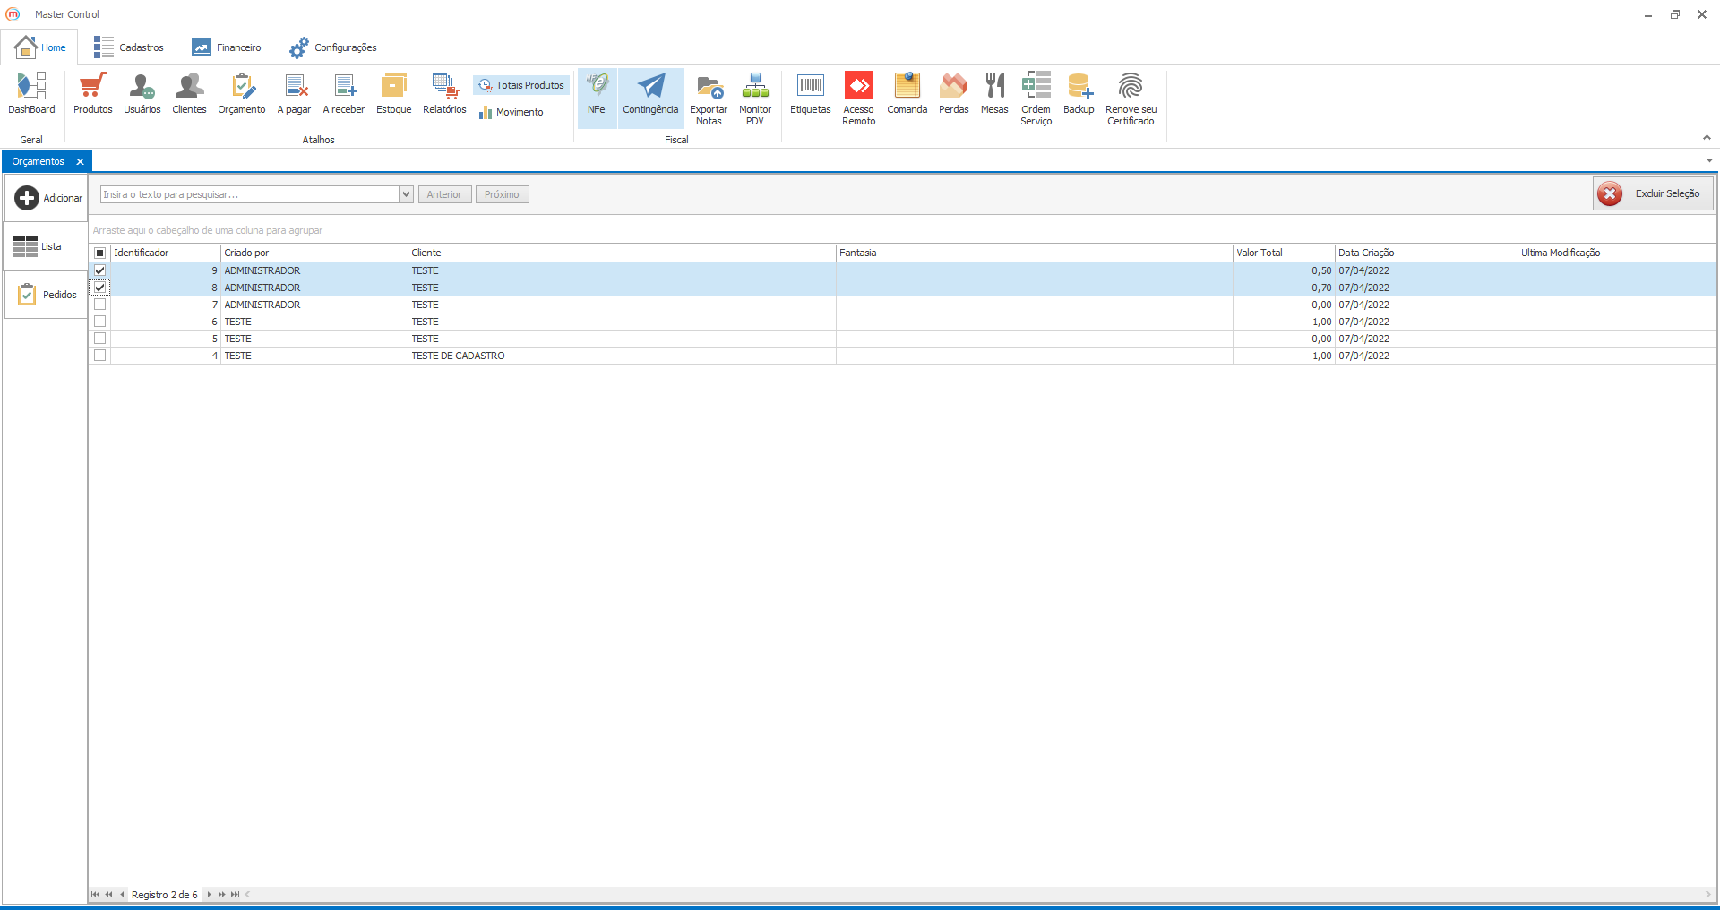The width and height of the screenshot is (1720, 910).
Task: Collapse the ribbon with the chevron arrow
Action: (1707, 137)
